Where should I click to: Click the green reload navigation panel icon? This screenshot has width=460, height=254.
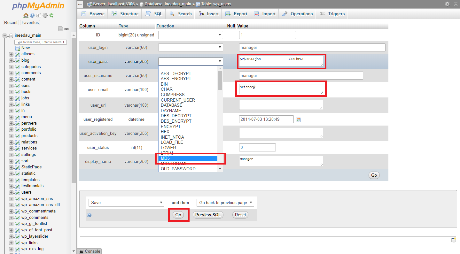51,15
